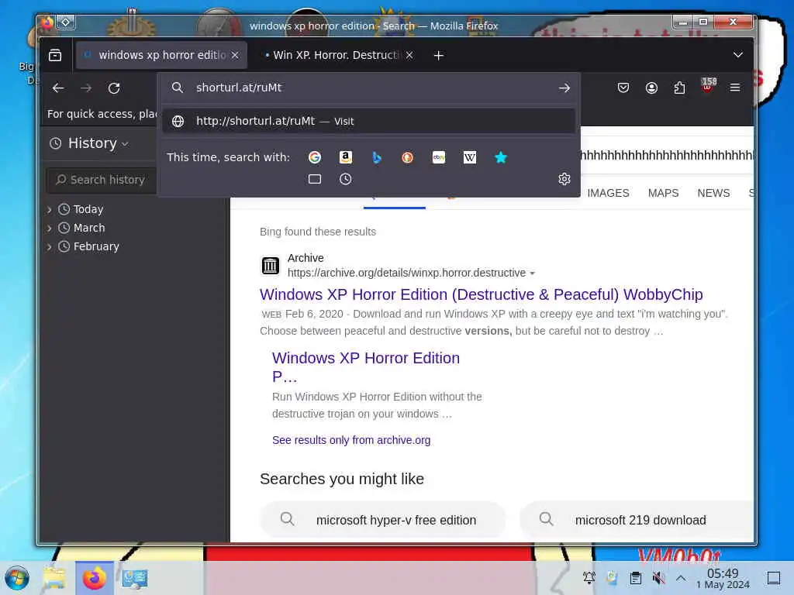The image size is (794, 595).
Task: Close the 'Win XP. Horror. Destructive' tab
Action: tap(409, 55)
